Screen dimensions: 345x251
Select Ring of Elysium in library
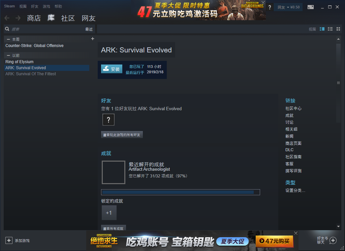click(19, 62)
